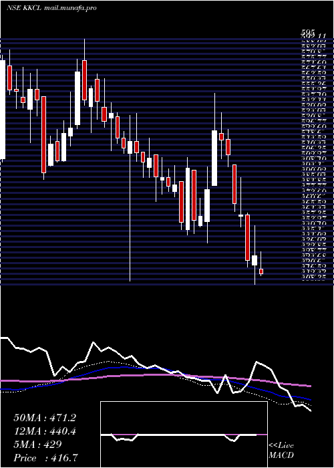Click the '50MA : 471.2' value
334x468 pixels.
tap(45, 418)
